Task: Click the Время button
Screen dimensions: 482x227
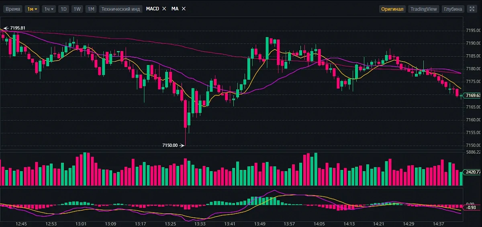Action: (x=13, y=9)
